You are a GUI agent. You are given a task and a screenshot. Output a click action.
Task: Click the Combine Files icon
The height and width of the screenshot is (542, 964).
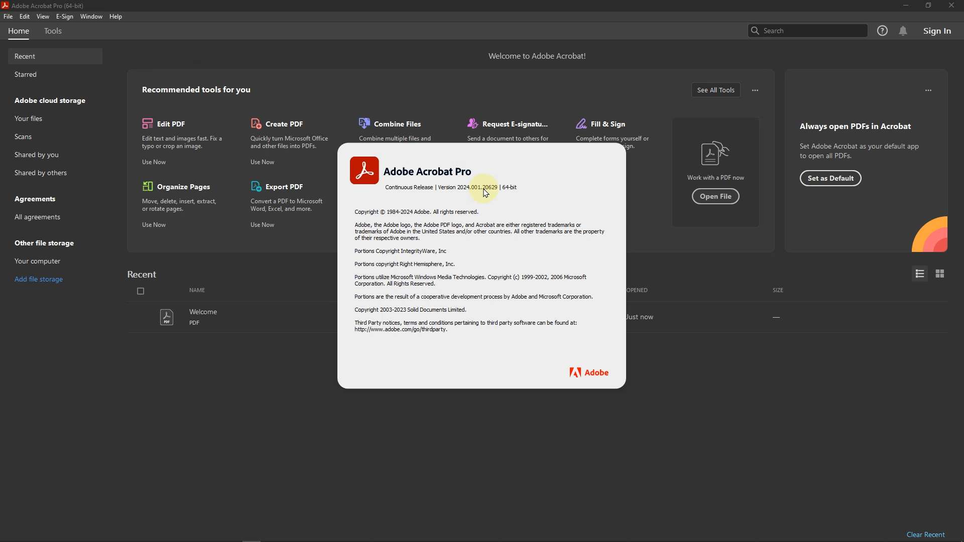coord(365,123)
